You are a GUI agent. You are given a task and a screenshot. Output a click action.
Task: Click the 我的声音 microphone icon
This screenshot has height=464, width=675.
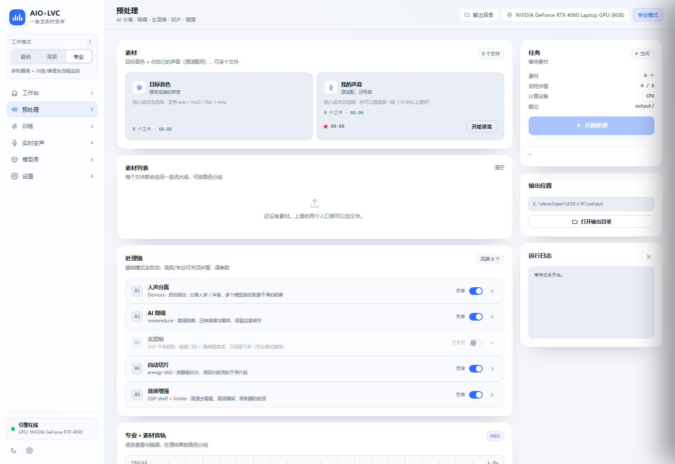click(x=331, y=87)
